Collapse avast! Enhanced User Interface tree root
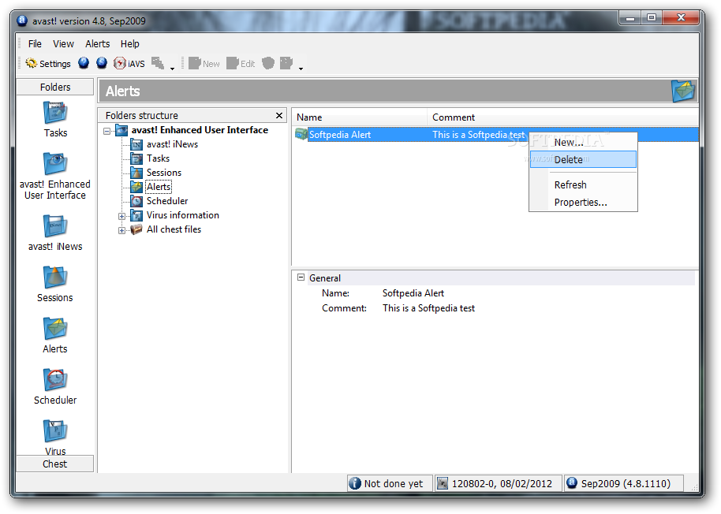 106,131
